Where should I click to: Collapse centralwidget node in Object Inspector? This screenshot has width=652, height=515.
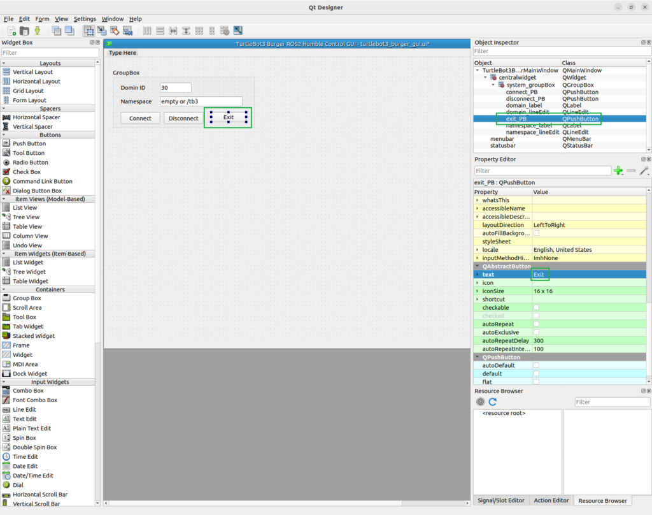(485, 77)
